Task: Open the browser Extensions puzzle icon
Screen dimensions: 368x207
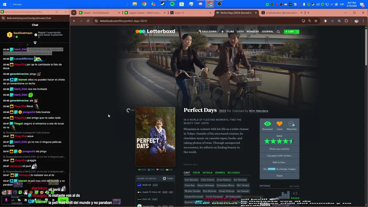Action: pos(346,21)
